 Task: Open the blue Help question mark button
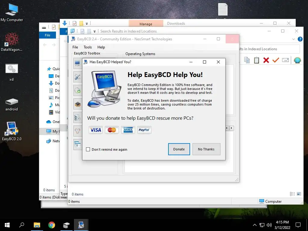point(300,39)
